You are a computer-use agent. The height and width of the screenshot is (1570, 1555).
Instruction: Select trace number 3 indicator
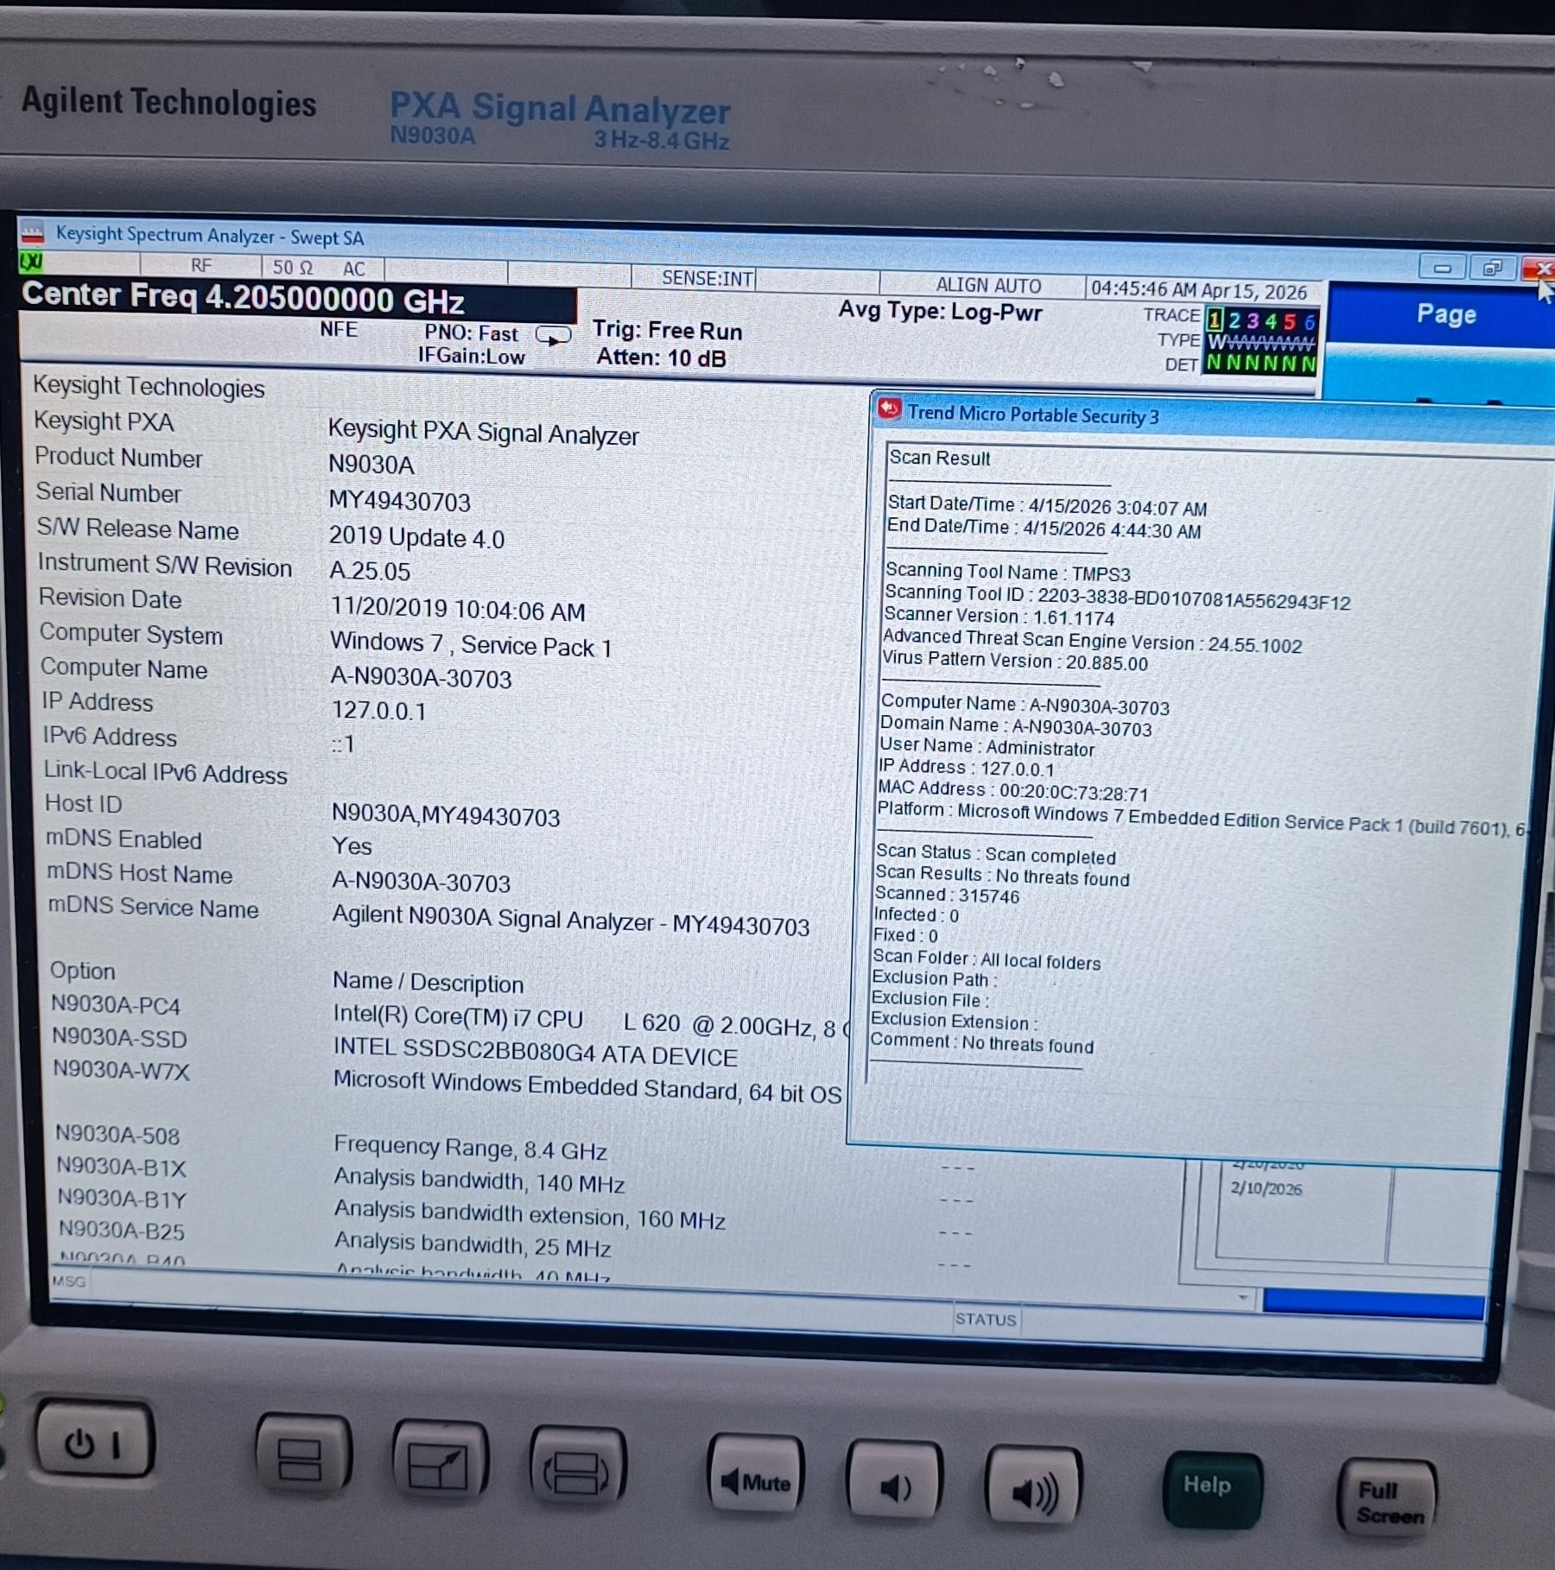[1253, 321]
